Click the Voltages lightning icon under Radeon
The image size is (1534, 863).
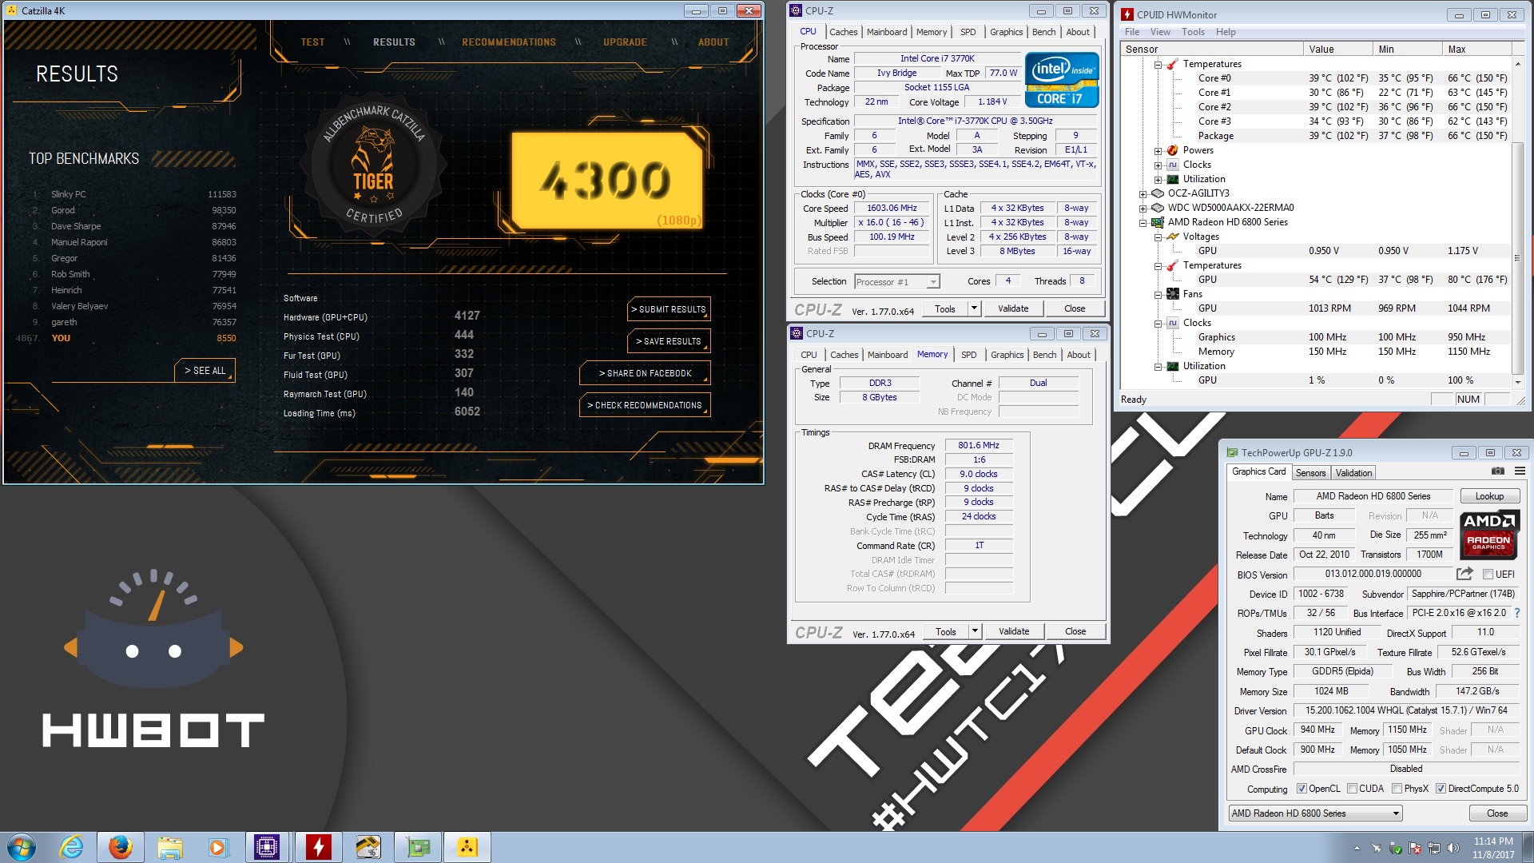(x=1172, y=237)
